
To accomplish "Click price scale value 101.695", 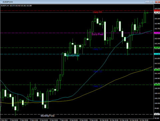I will click(x=157, y=58).
